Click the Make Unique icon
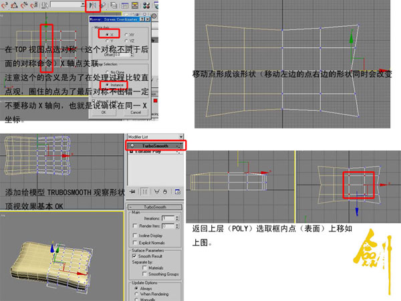The image size is (401, 301). pos(157,191)
